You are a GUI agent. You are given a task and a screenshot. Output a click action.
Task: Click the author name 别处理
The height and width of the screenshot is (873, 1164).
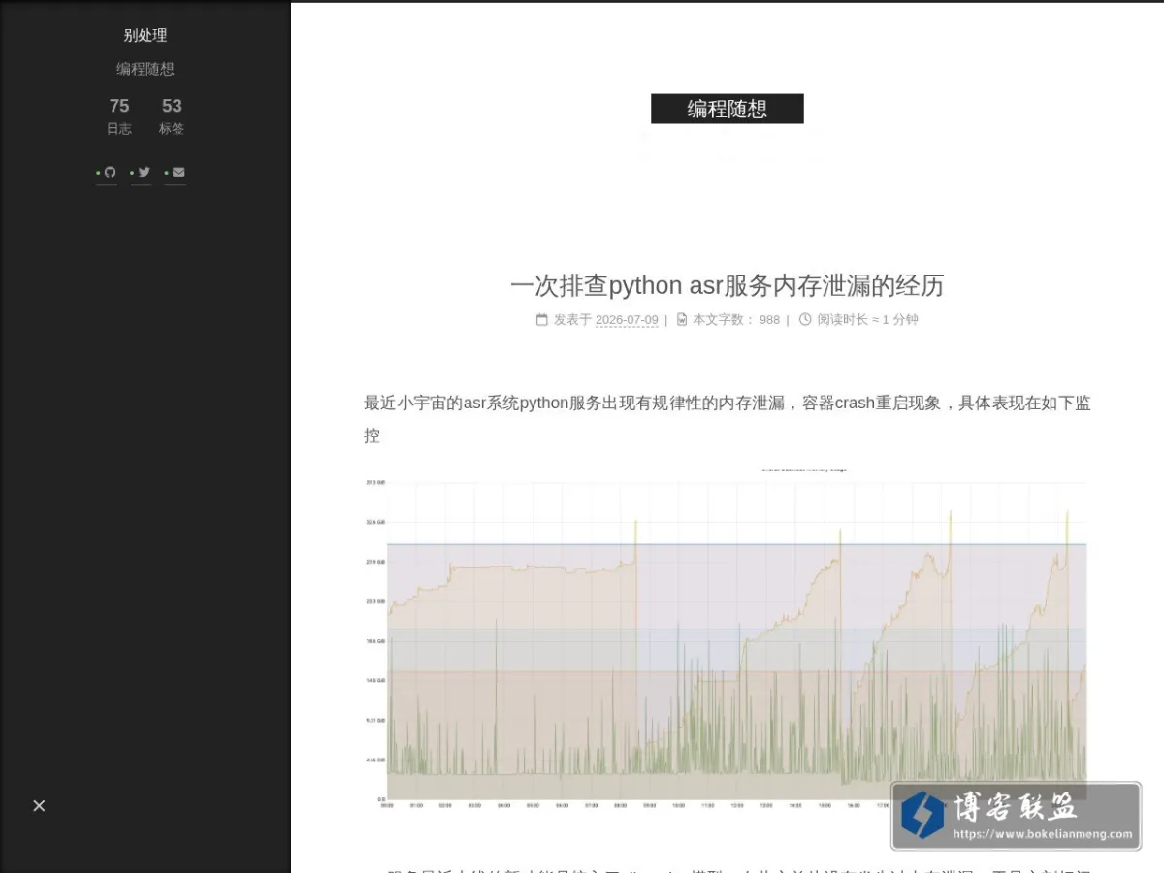tap(145, 35)
